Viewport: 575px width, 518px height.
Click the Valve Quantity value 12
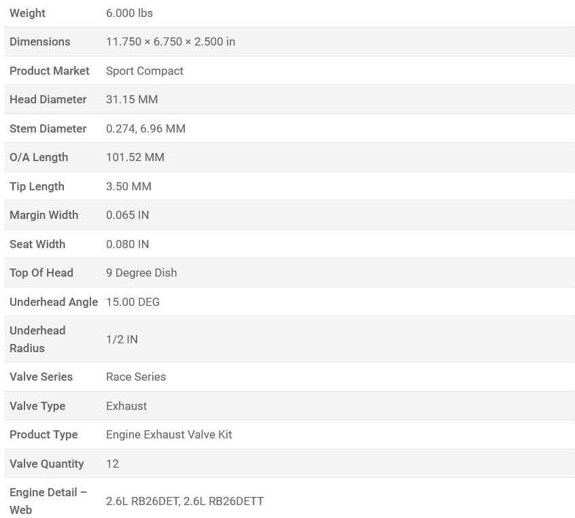coord(112,464)
